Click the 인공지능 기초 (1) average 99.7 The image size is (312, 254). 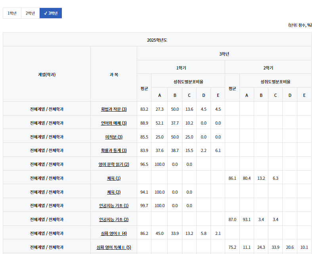tap(144, 206)
